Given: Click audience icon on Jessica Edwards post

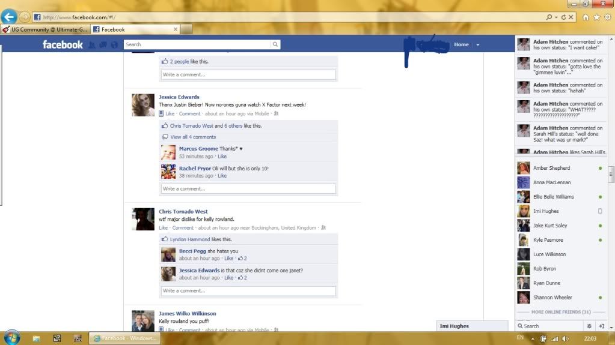Looking at the screenshot, I should click(x=276, y=113).
